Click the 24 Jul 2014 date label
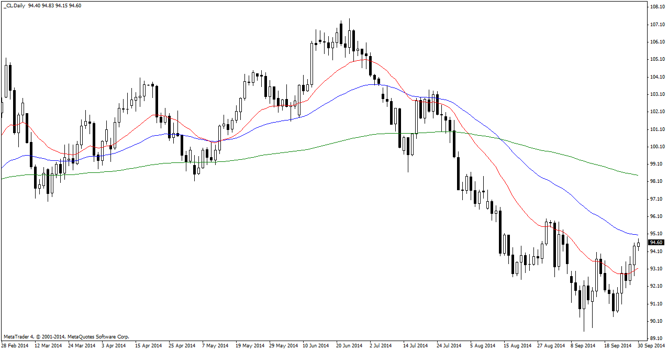 pos(449,346)
